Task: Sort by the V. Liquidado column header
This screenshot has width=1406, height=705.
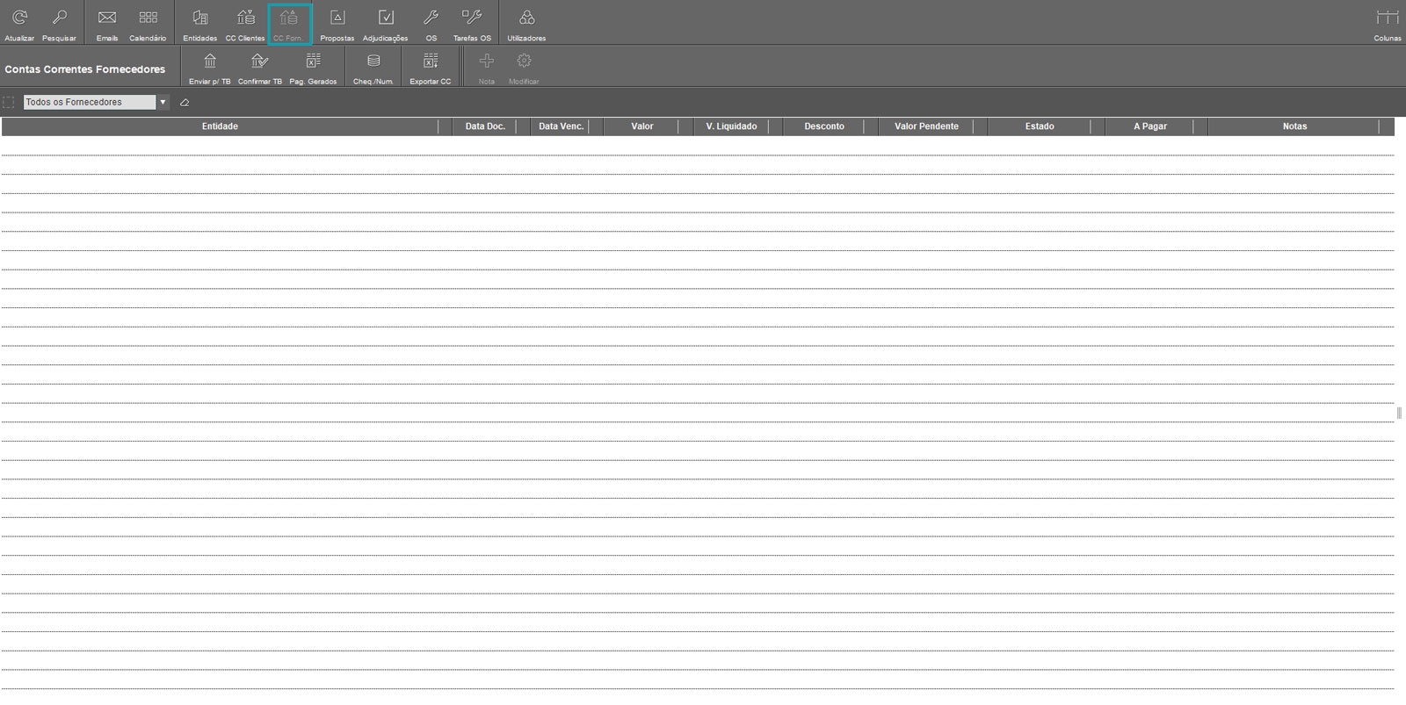Action: 731,126
